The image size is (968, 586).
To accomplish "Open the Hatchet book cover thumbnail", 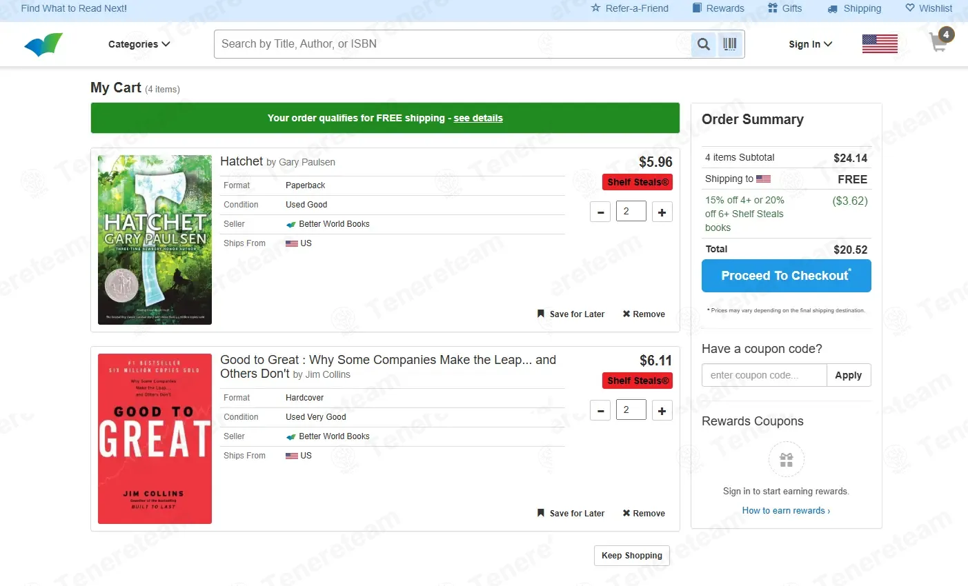I will pos(155,240).
